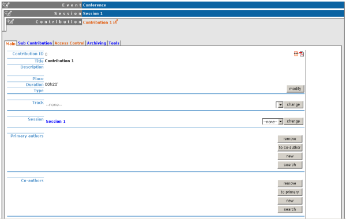The image size is (346, 219).
Task: Open the Track dropdown
Action: 279,105
